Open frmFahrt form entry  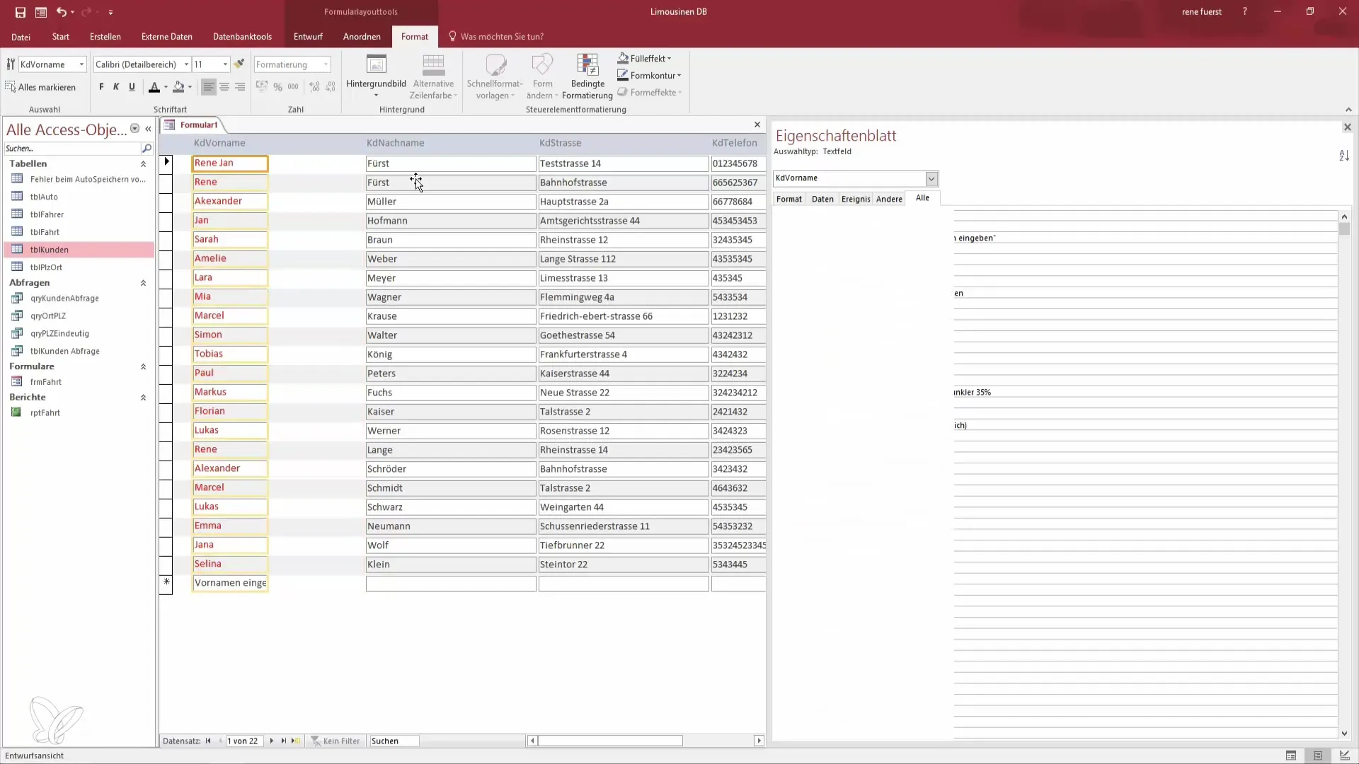(45, 382)
